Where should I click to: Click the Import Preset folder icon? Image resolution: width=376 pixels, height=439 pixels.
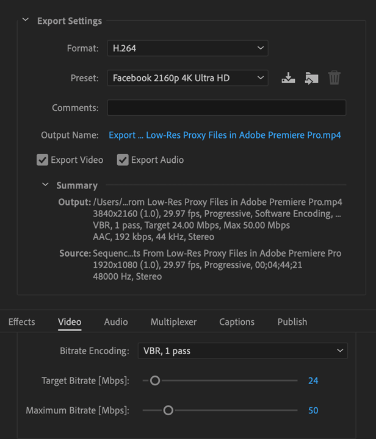(x=311, y=78)
